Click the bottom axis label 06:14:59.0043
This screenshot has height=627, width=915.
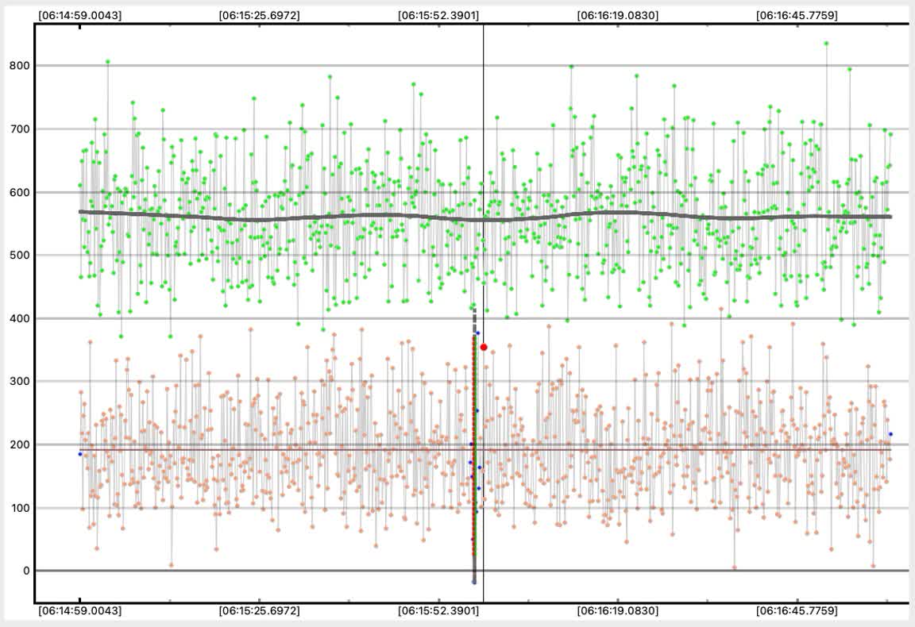point(79,611)
